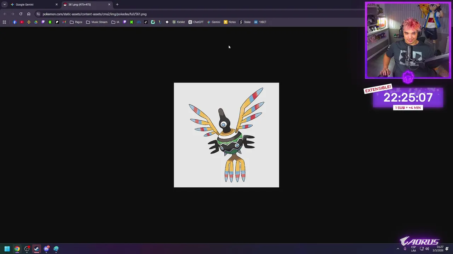Switch the ESP LAA input language
This screenshot has width=453, height=254.
tap(413, 249)
